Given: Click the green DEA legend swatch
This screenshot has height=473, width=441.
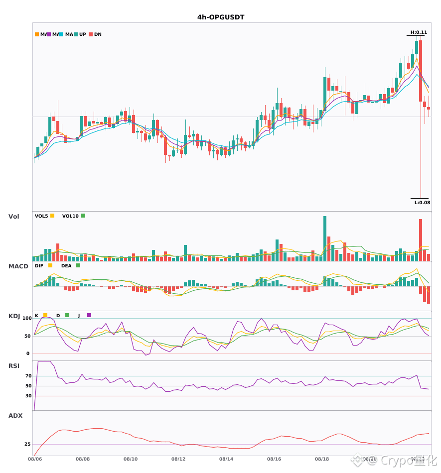Looking at the screenshot, I should pyautogui.click(x=78, y=265).
